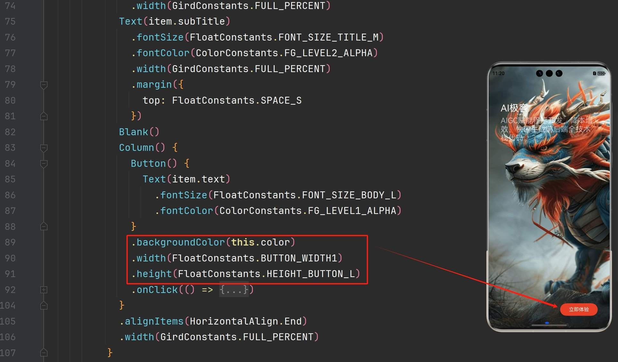Screen dimensions: 618x362
Task: Click the navigation bar handle in phone preview
Action: [x=549, y=325]
